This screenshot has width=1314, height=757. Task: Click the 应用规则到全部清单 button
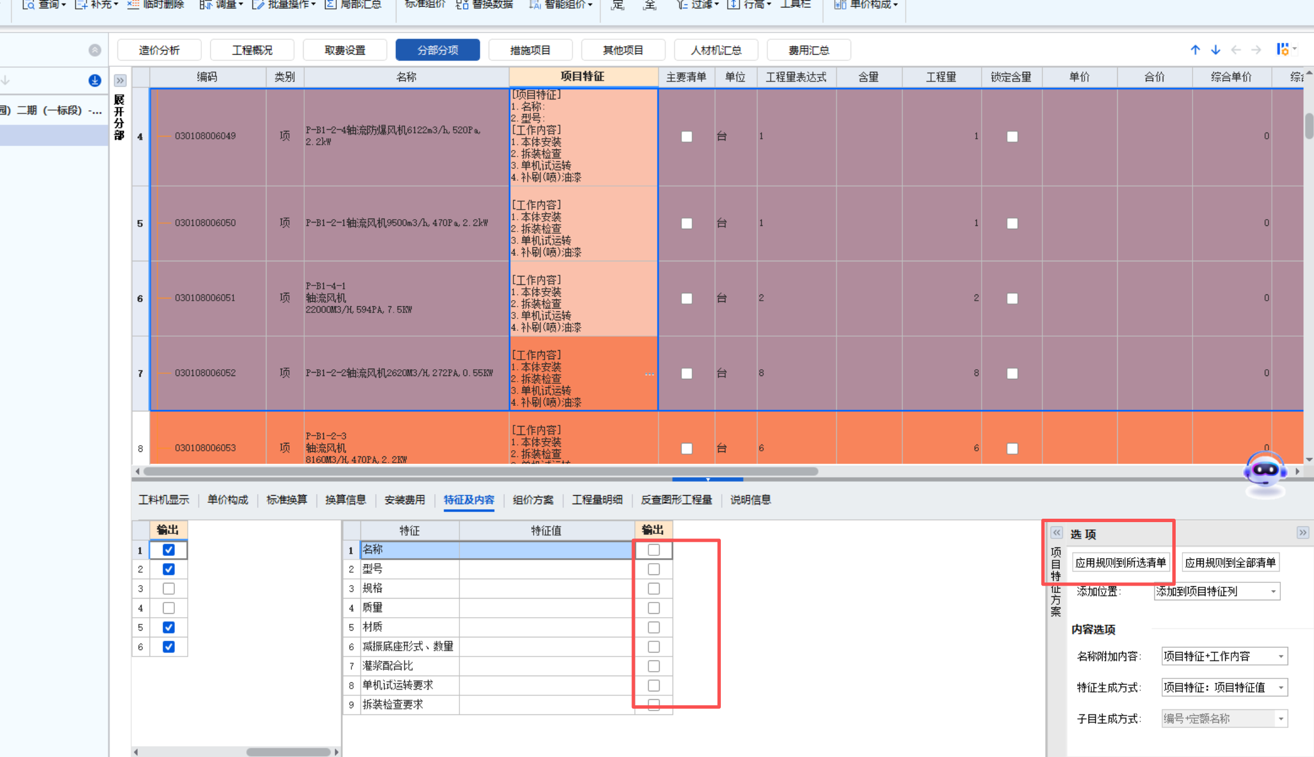coord(1230,562)
